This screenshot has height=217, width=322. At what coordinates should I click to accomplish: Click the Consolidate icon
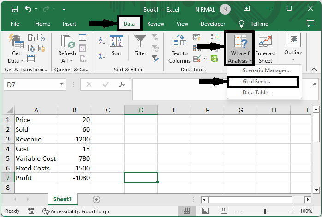coord(215,37)
